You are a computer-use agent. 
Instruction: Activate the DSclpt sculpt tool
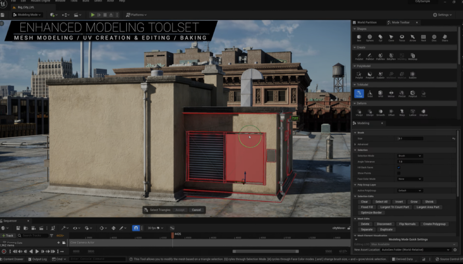[370, 113]
